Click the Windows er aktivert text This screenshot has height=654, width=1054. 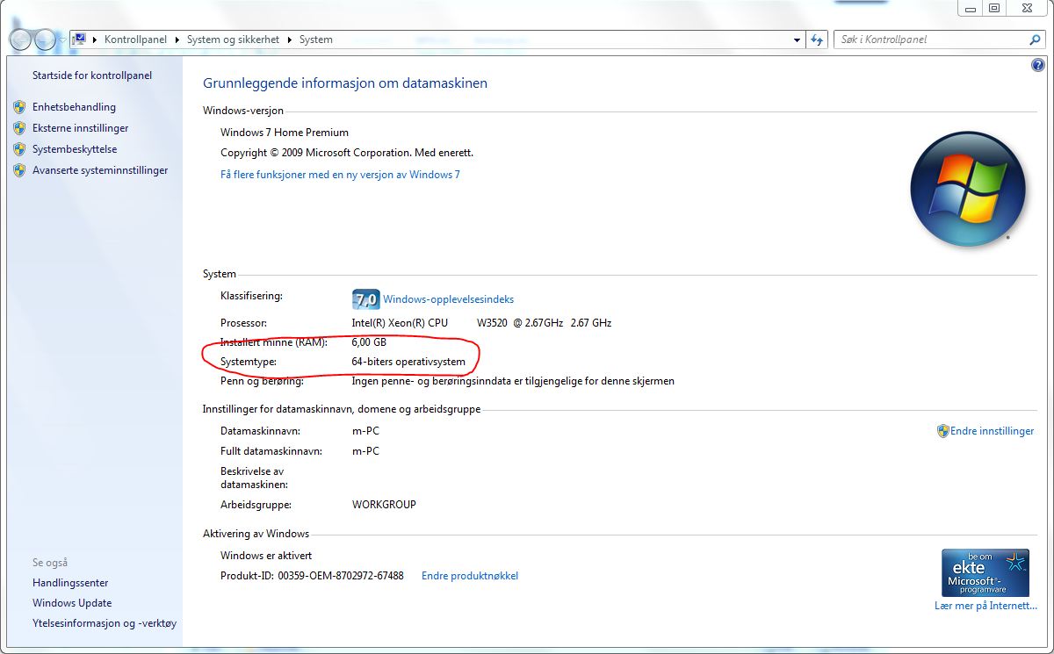[x=266, y=556]
